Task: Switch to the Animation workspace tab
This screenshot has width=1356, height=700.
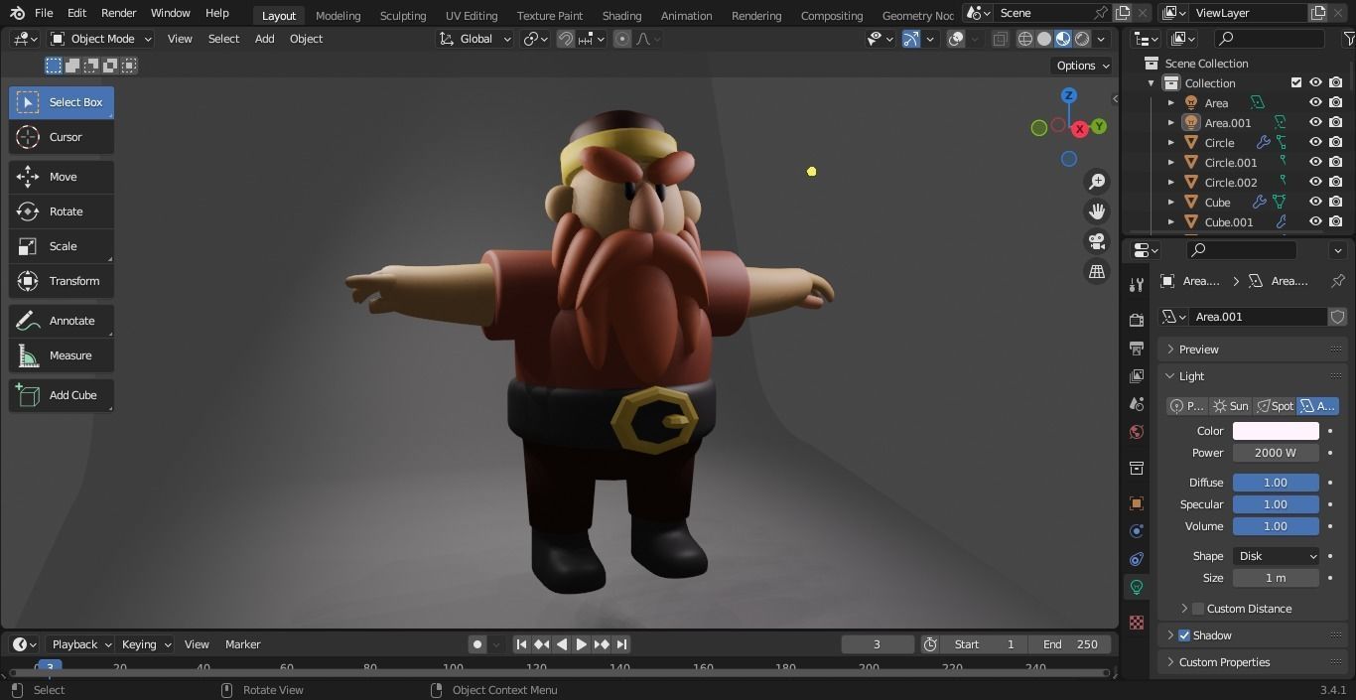Action: (x=686, y=15)
